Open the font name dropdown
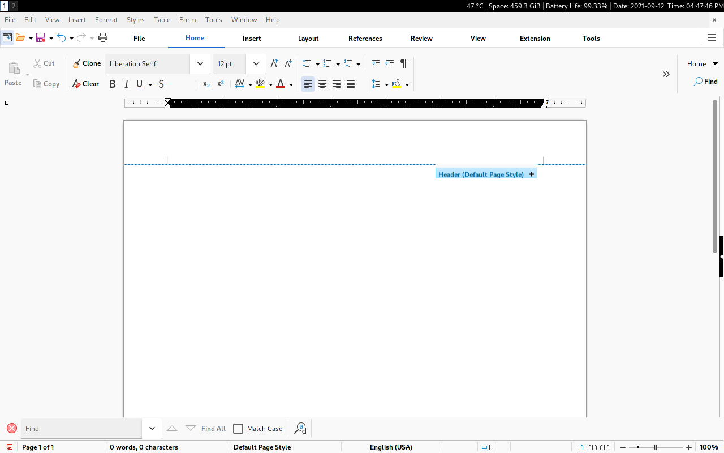724x453 pixels. (200, 64)
